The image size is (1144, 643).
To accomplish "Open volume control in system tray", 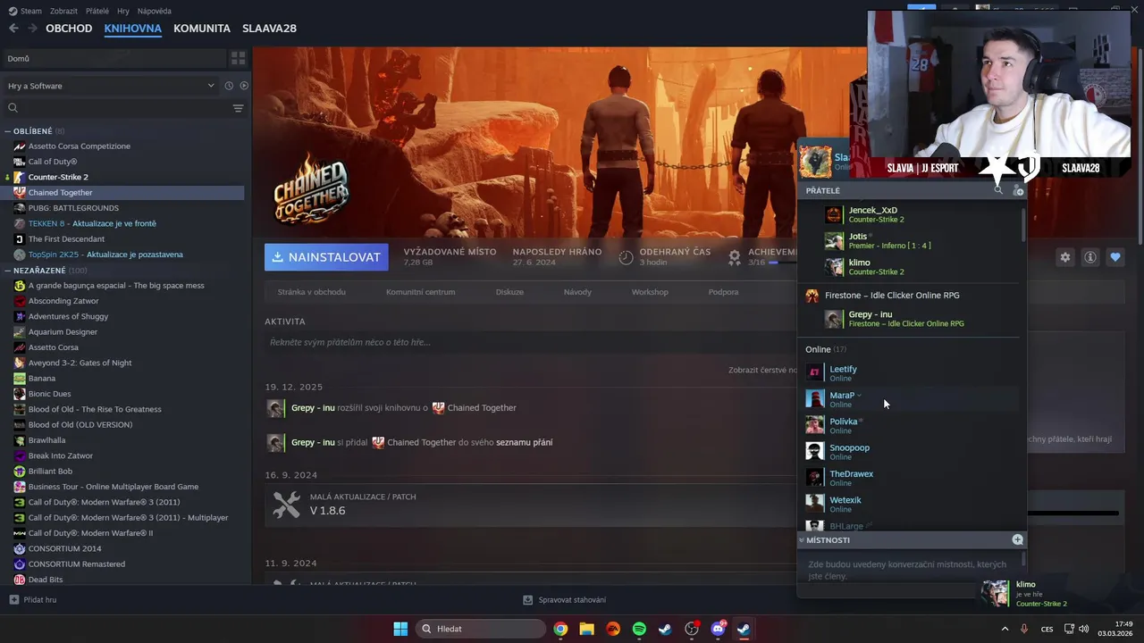I will (x=1083, y=629).
